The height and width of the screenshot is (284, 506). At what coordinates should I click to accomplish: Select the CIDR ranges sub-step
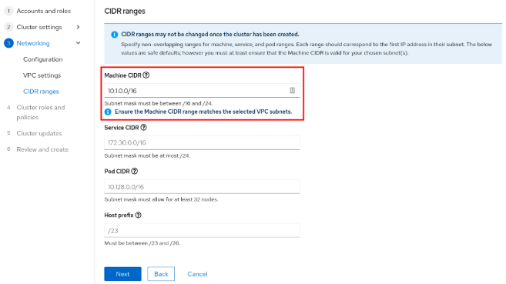41,92
